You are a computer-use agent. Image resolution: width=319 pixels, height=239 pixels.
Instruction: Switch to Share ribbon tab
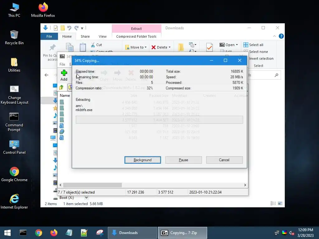tap(85, 36)
